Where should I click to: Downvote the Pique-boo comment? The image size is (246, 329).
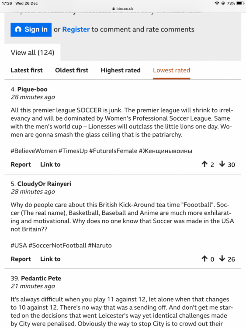[x=222, y=164]
